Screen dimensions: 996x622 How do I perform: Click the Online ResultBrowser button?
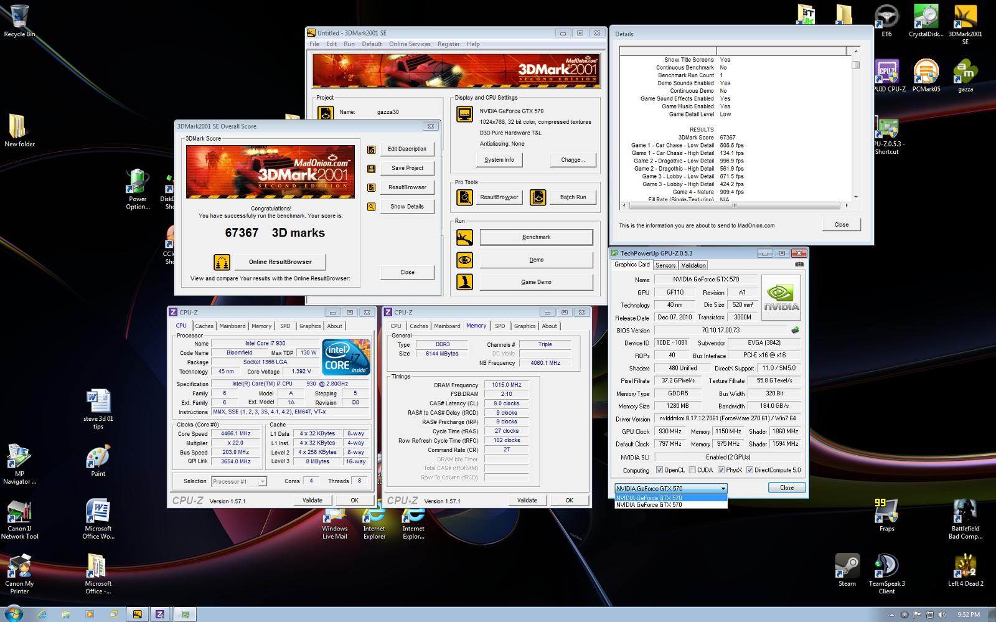(280, 262)
